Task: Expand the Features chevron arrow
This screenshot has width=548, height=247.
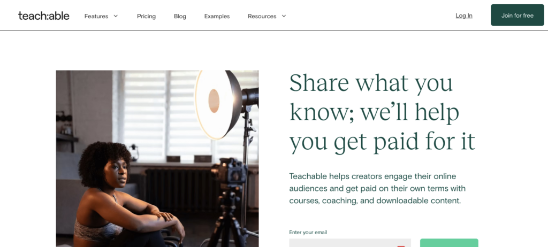Action: click(x=116, y=16)
